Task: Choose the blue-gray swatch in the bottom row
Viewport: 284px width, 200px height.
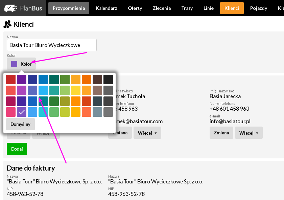Action: point(97,112)
